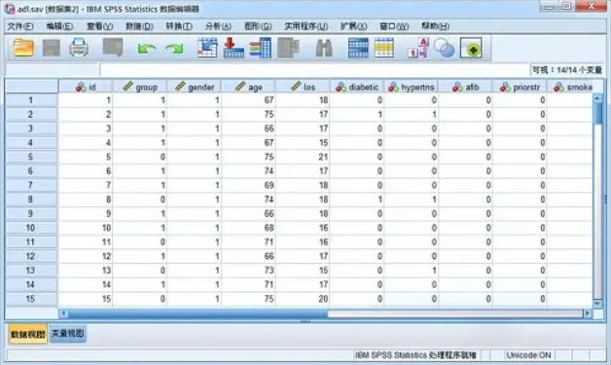The height and width of the screenshot is (365, 611).
Task: Click the Value Labels toggle icon
Action: click(x=418, y=48)
